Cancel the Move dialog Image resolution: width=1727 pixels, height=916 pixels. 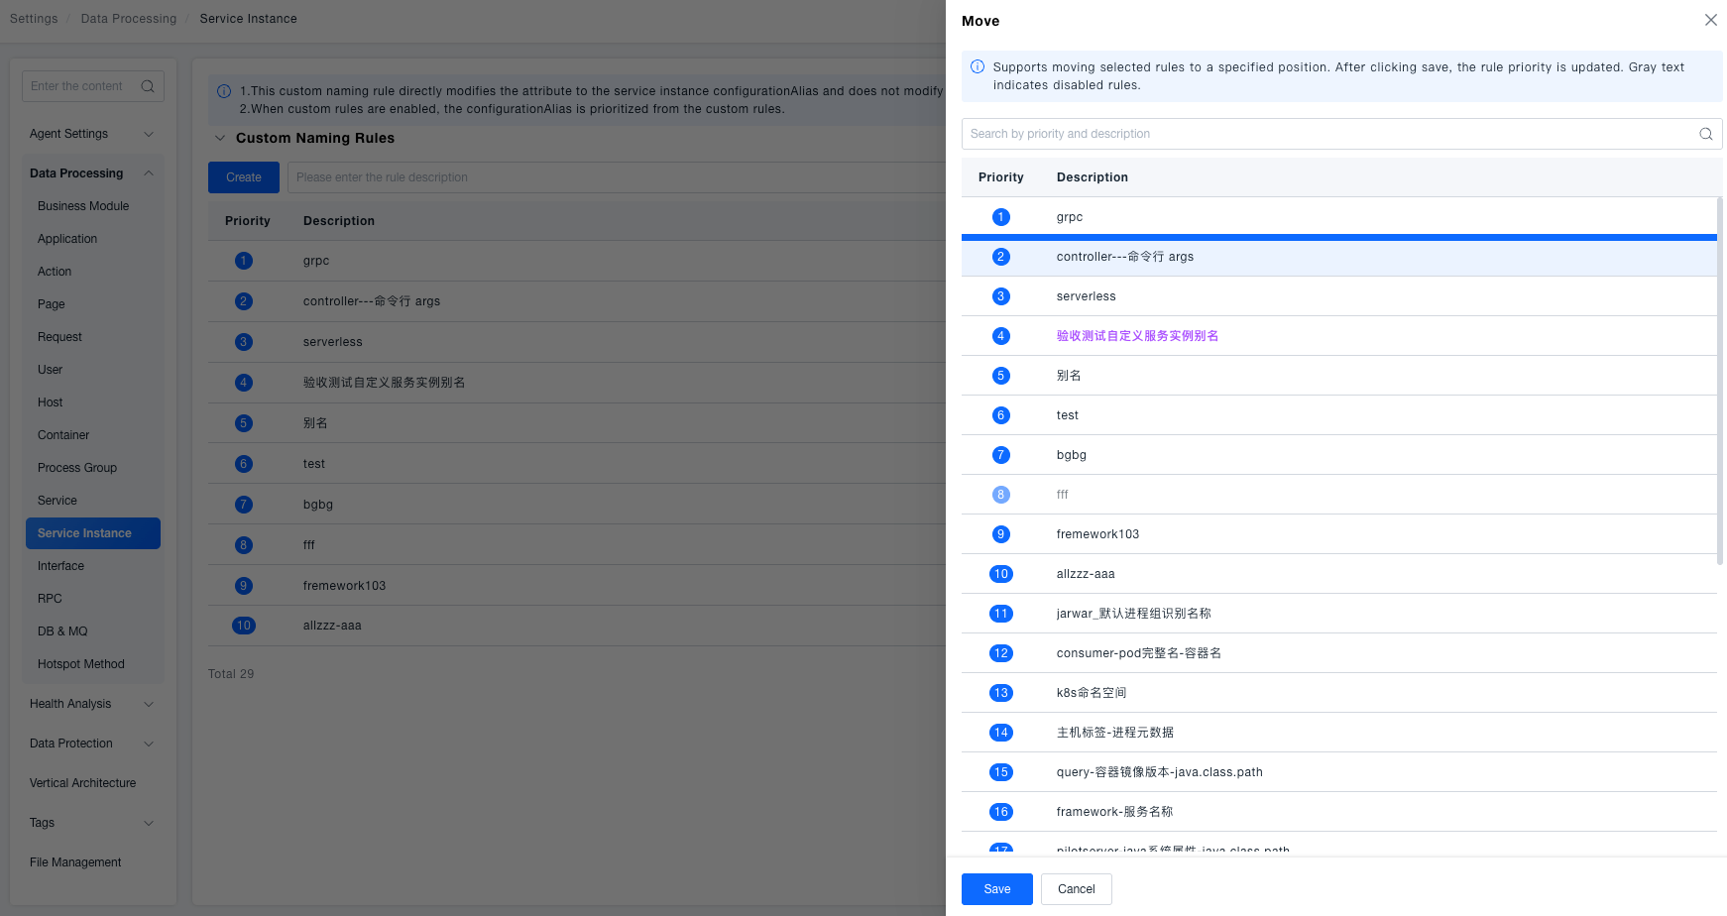(x=1077, y=889)
